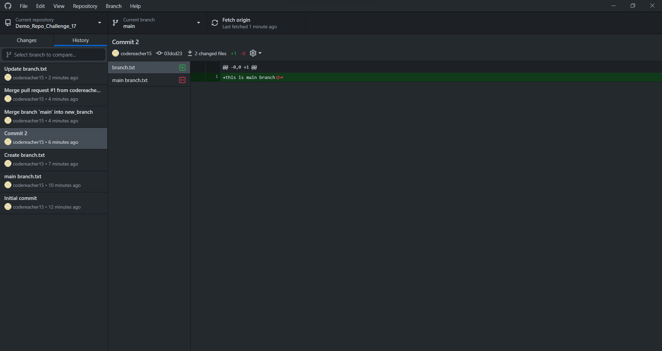Click the green added-file icon beside branch.txt

(x=182, y=68)
